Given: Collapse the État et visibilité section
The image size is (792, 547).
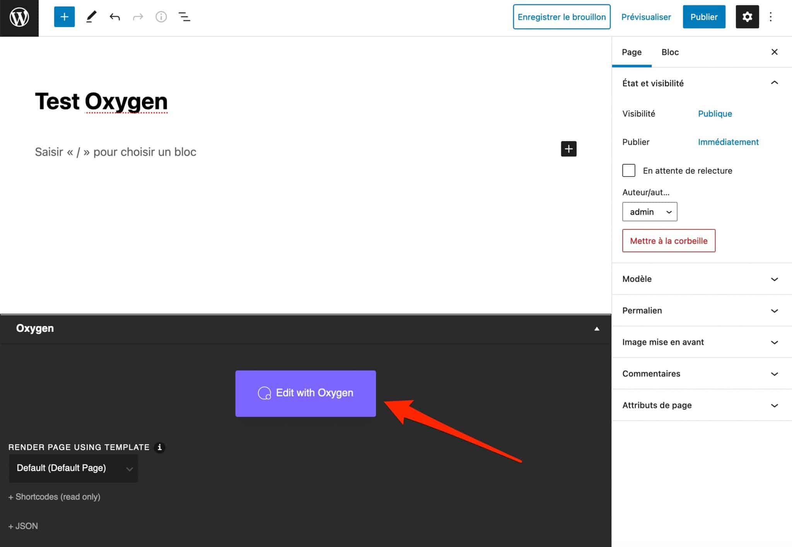Looking at the screenshot, I should (702, 83).
